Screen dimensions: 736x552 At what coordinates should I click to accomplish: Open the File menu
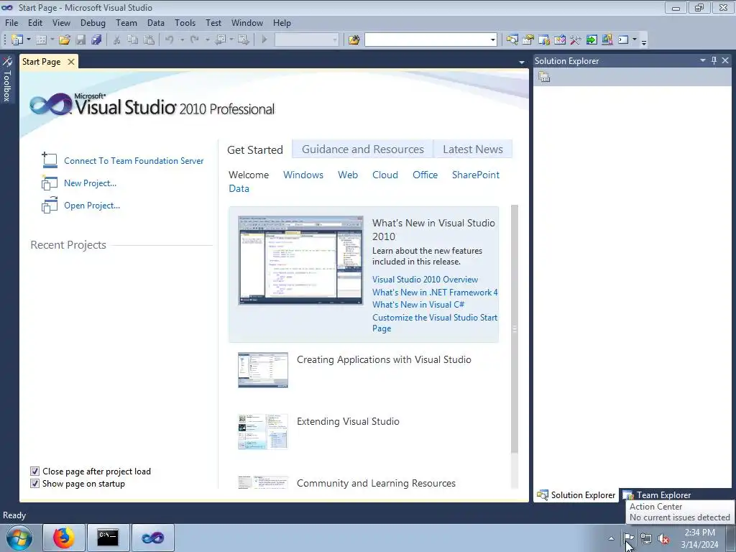pos(11,22)
